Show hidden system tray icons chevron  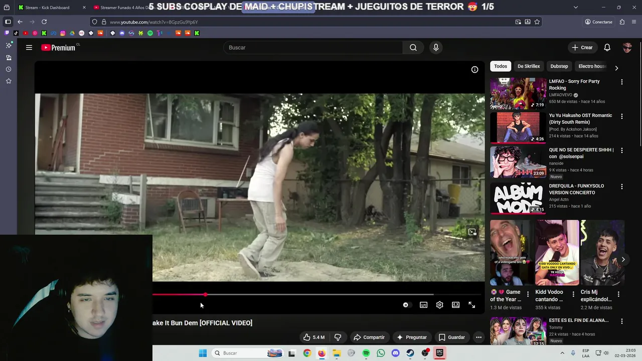(x=562, y=353)
